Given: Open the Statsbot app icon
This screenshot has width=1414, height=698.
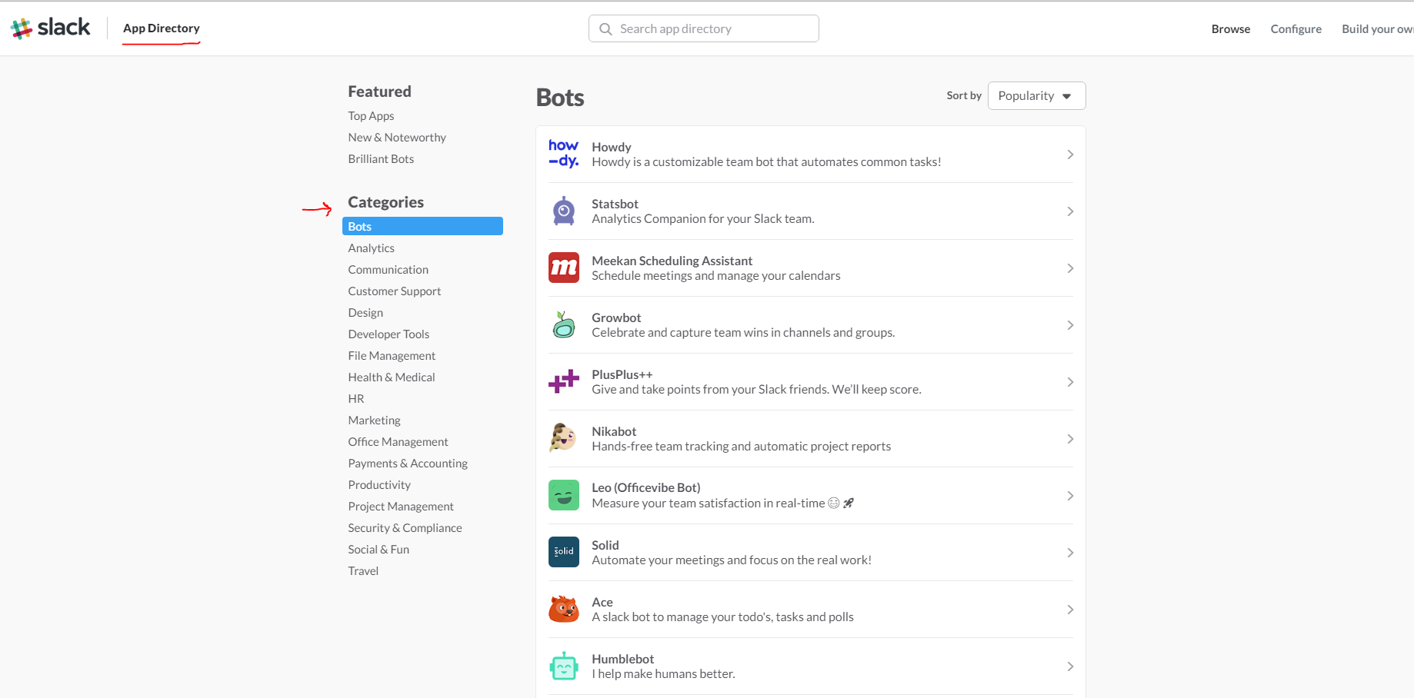Looking at the screenshot, I should pos(564,211).
